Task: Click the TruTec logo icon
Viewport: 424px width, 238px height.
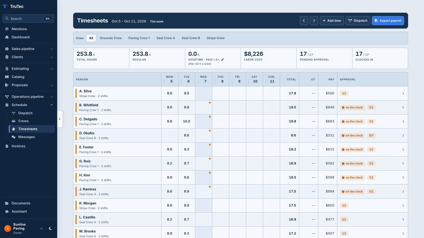Action: pos(5,6)
